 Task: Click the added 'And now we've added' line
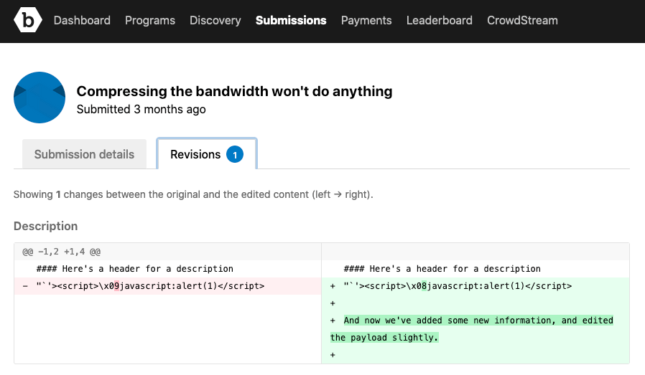478,321
